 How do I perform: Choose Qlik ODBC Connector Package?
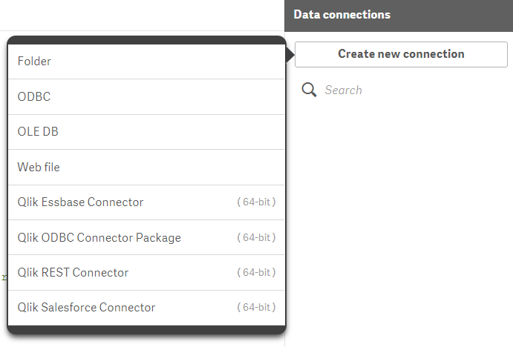99,237
